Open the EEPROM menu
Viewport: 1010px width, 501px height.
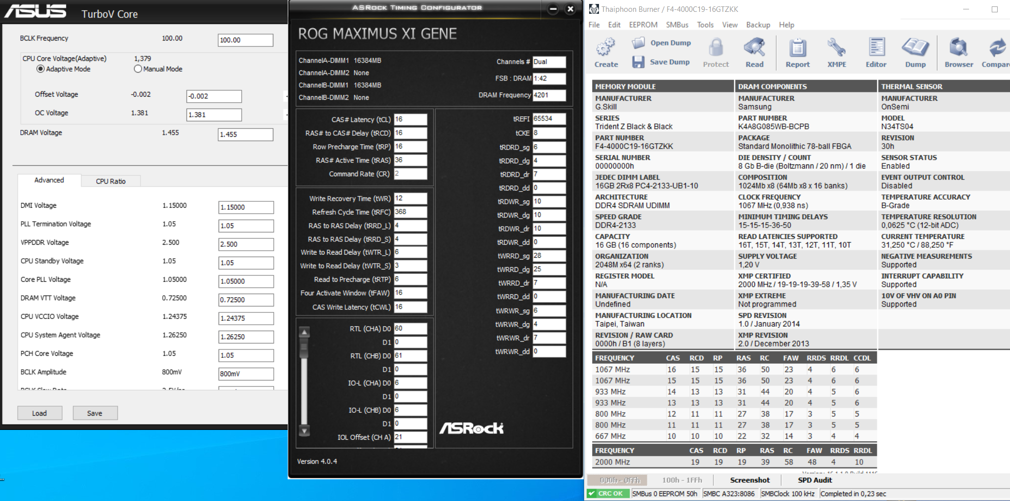point(643,25)
